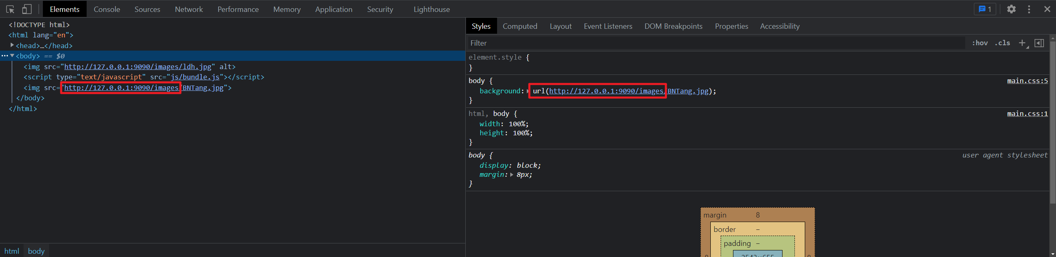The width and height of the screenshot is (1056, 257).
Task: Open the js/bundle.js script link
Action: pos(195,77)
